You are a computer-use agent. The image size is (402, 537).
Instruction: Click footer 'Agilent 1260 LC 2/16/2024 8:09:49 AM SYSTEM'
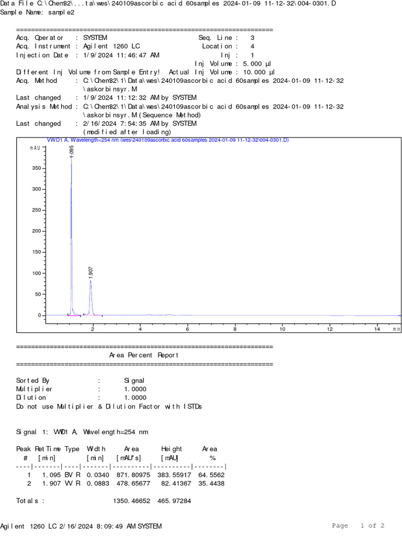click(x=81, y=527)
